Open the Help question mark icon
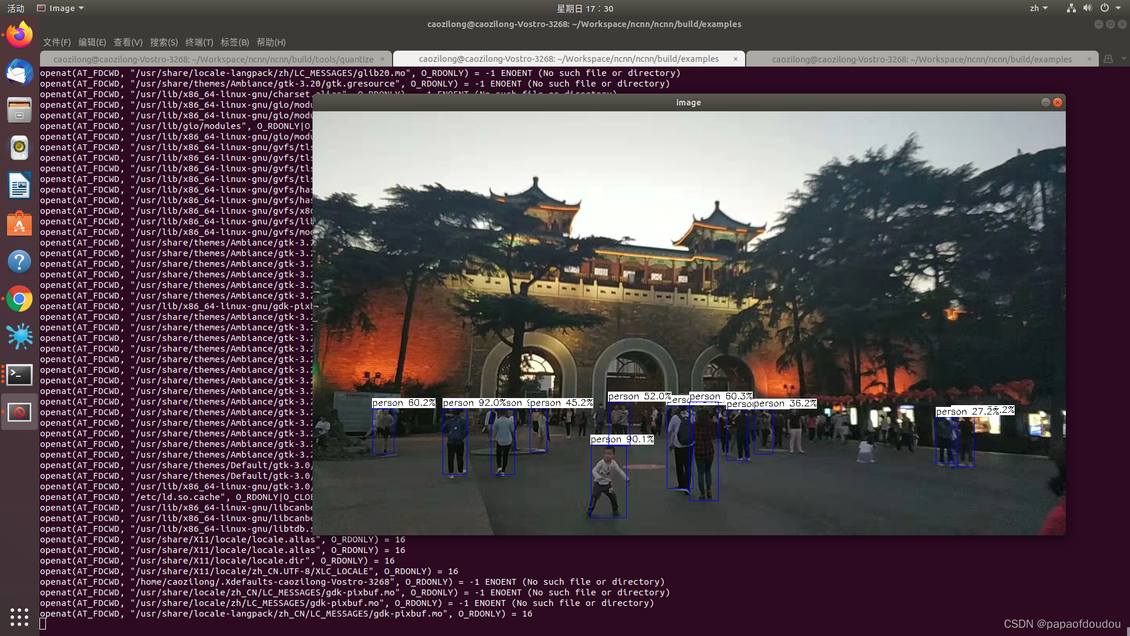Image resolution: width=1130 pixels, height=636 pixels. (x=19, y=261)
